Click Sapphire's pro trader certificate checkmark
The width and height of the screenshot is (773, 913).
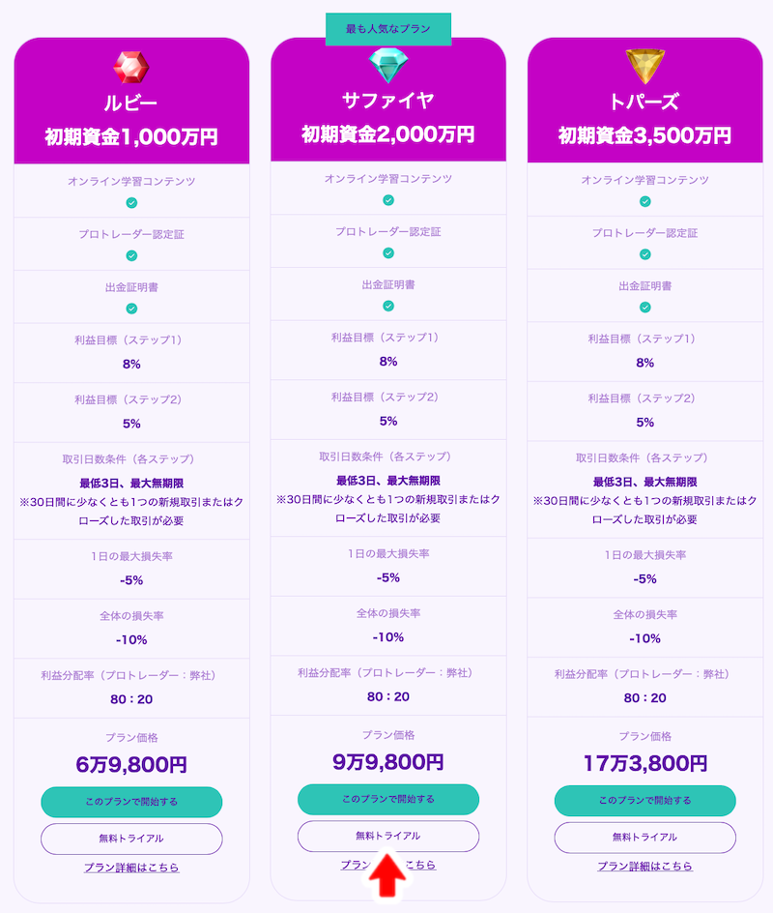[x=388, y=253]
